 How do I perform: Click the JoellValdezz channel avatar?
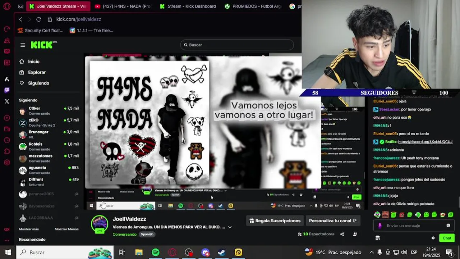tap(100, 224)
